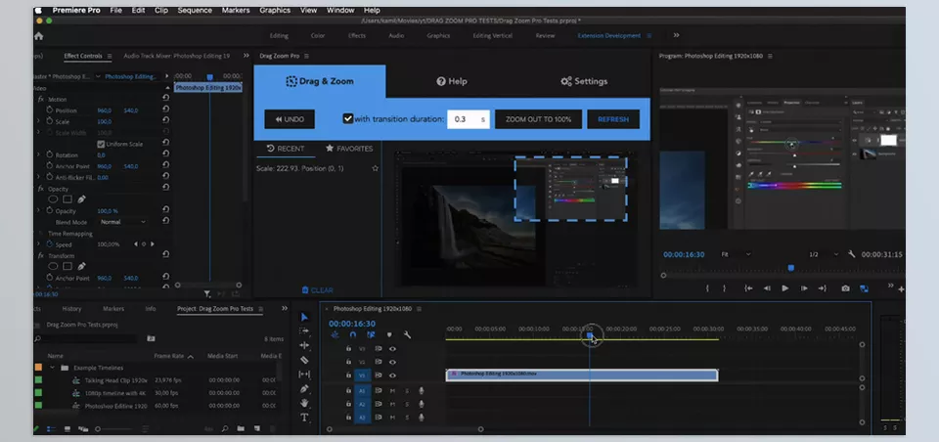Open the Markers menu

[x=236, y=10]
